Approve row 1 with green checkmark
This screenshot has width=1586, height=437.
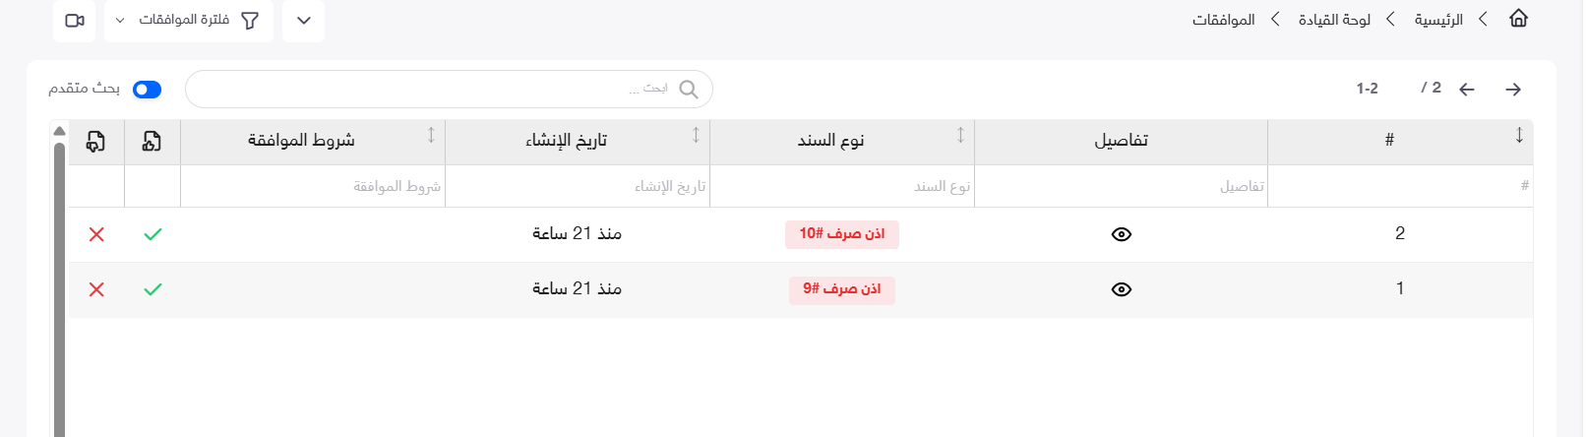click(x=152, y=289)
